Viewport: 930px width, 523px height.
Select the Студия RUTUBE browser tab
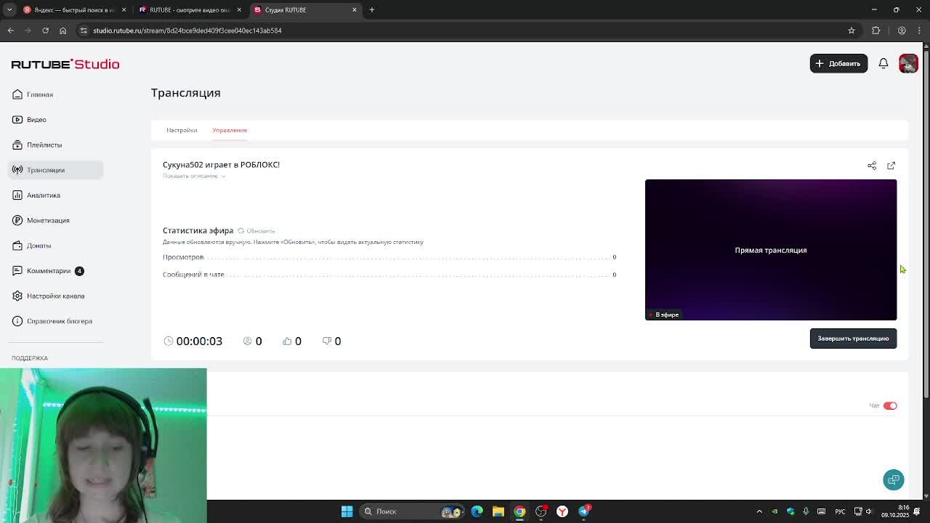(306, 9)
